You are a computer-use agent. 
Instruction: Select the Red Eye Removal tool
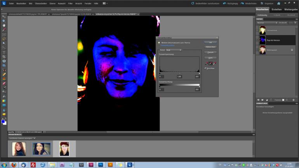pyautogui.click(x=4, y=70)
